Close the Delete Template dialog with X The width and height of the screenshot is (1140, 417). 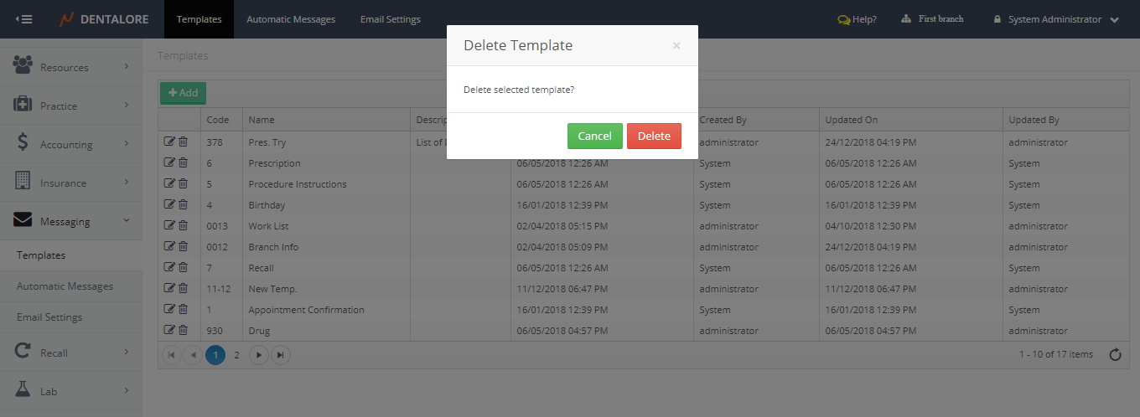click(676, 46)
